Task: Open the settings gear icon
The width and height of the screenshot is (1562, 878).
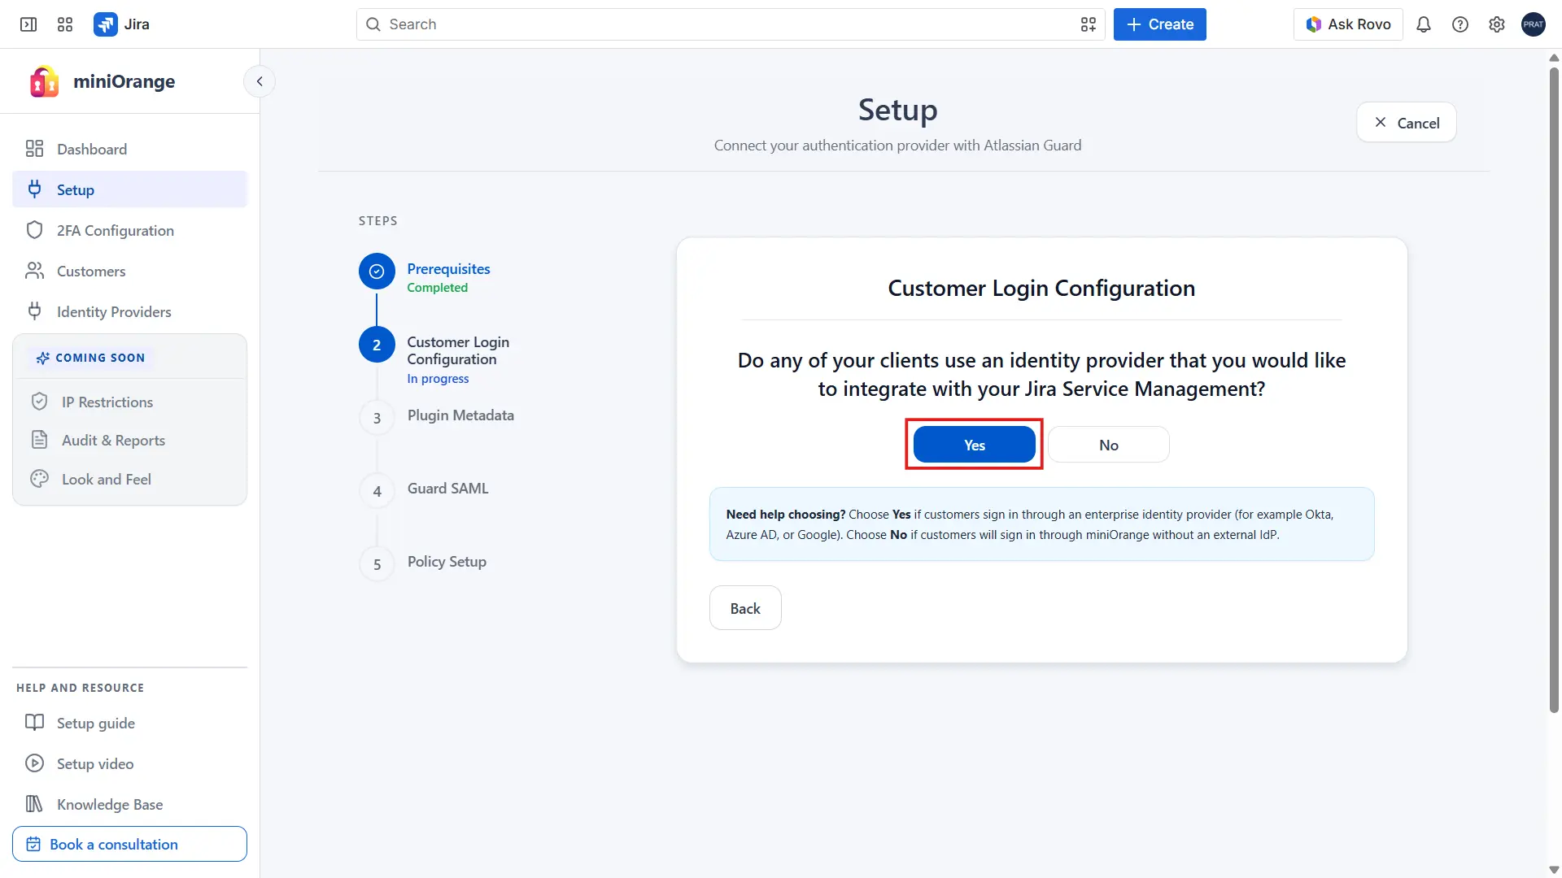Action: [x=1497, y=24]
